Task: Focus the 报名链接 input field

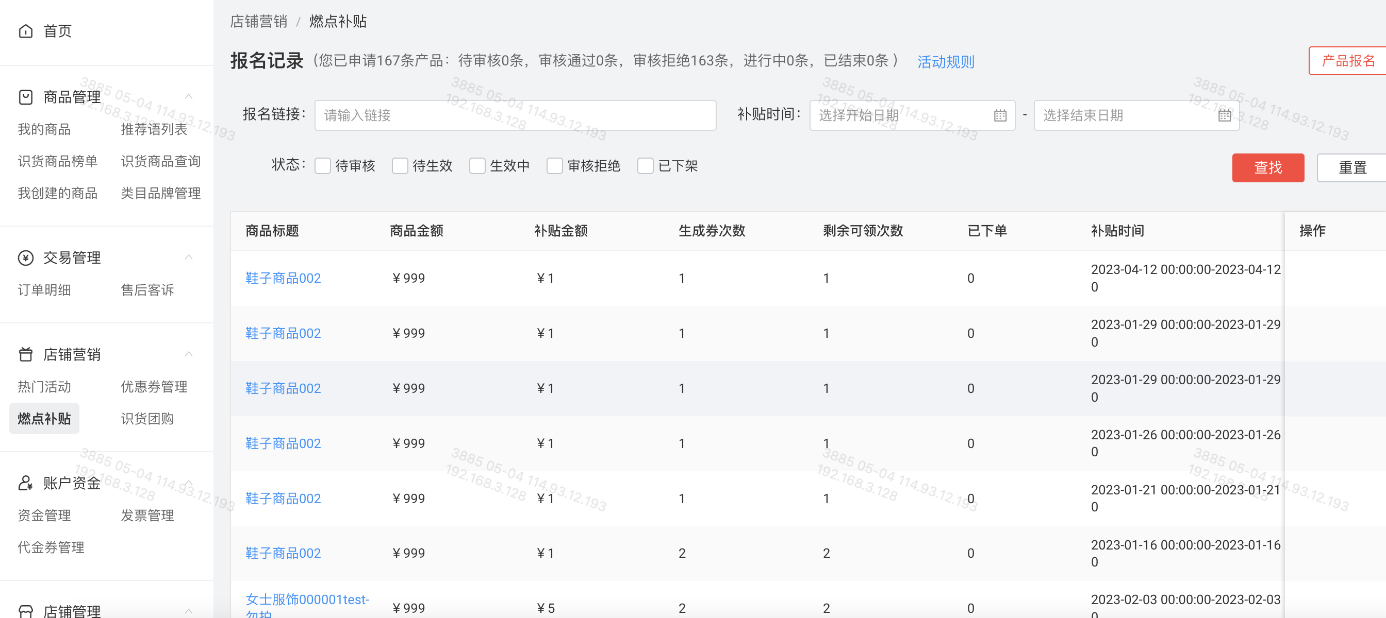Action: [515, 115]
